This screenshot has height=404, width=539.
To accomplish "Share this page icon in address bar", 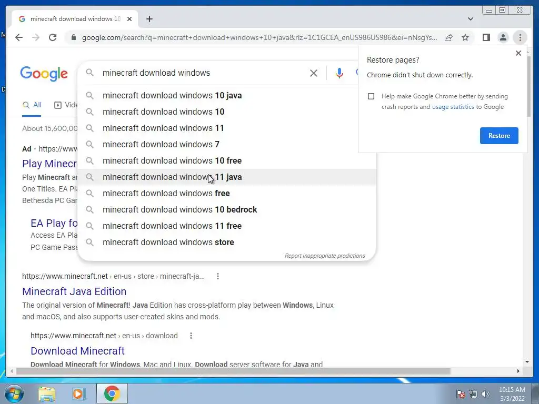I will [x=448, y=37].
